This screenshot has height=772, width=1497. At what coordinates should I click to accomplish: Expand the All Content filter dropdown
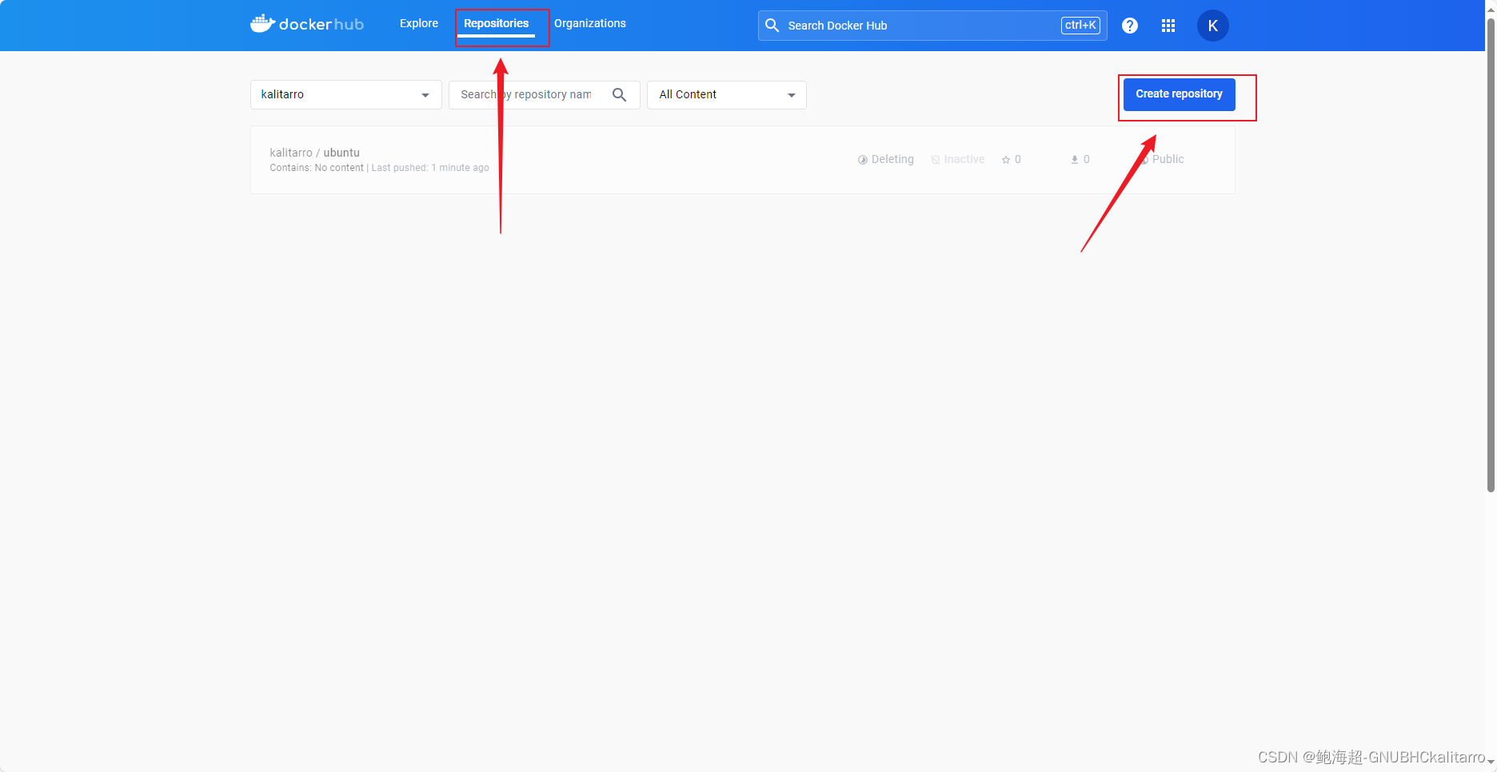(726, 94)
